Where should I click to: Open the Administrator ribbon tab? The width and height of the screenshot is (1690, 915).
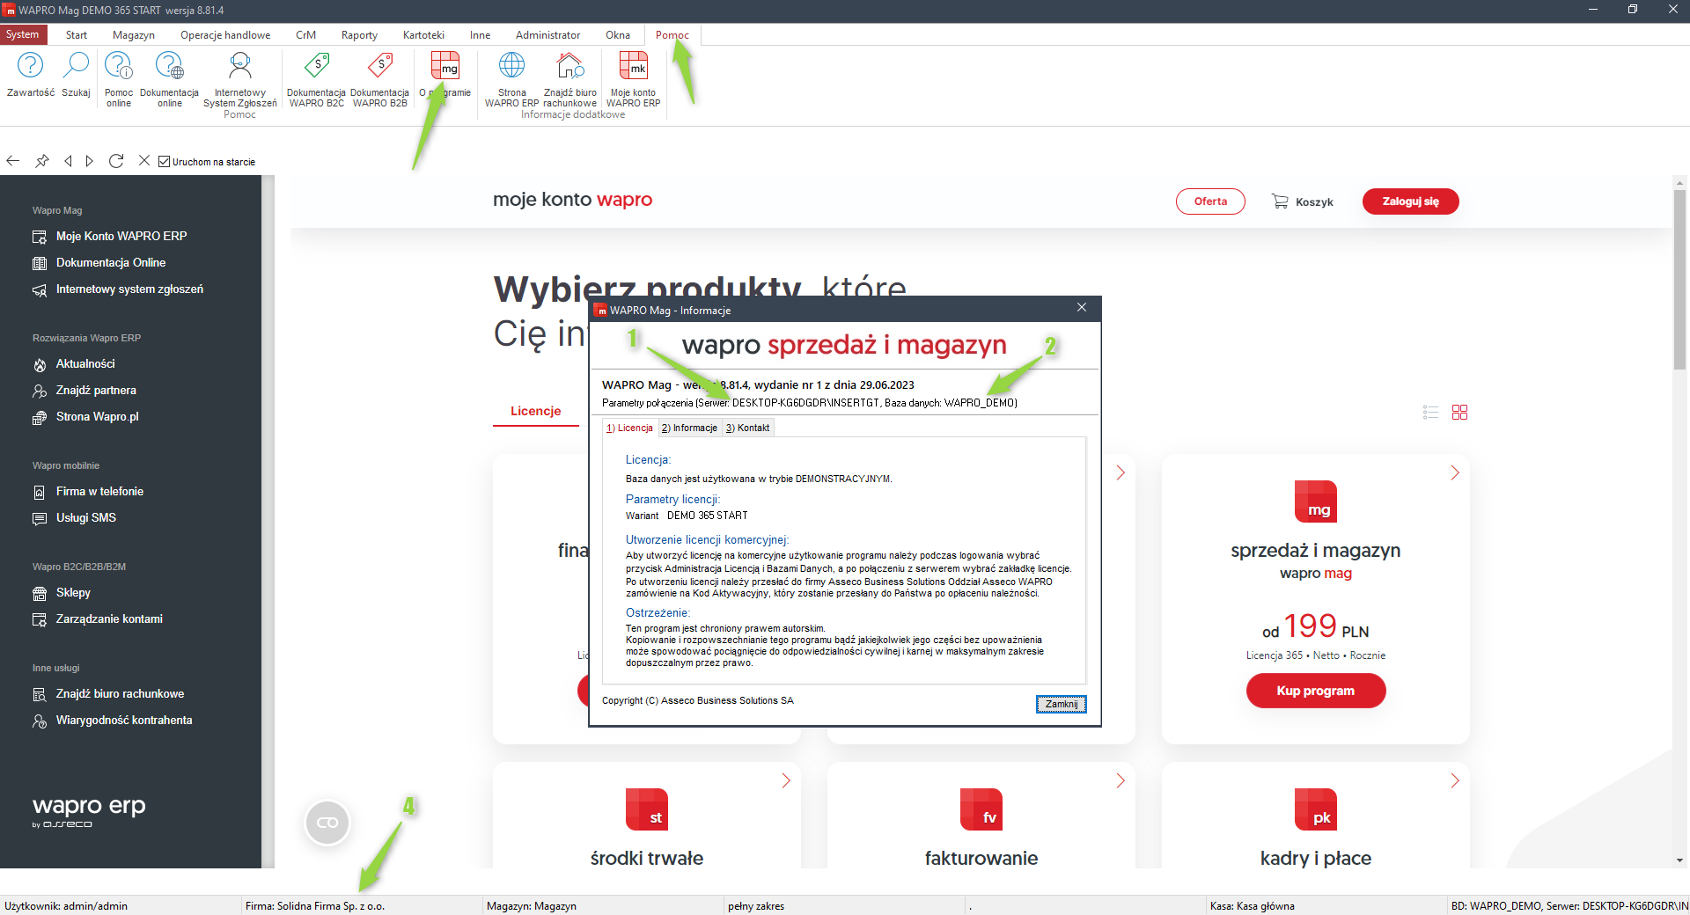coord(547,35)
